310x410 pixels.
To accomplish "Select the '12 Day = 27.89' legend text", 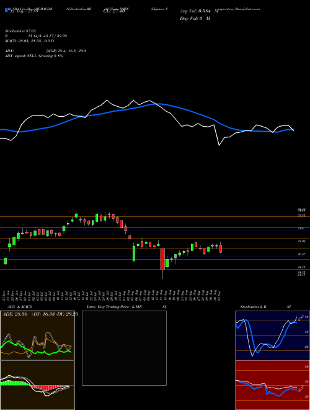I will click(x=24, y=11).
